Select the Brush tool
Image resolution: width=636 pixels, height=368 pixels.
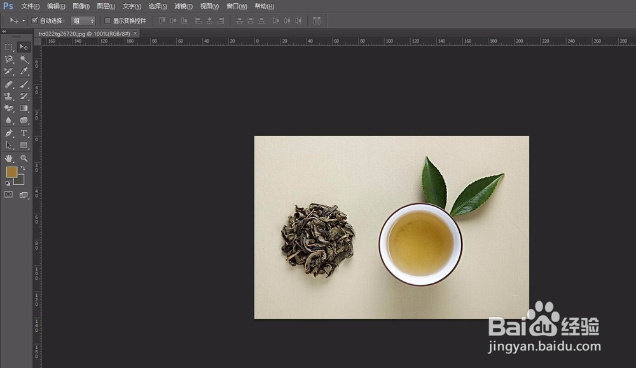(24, 83)
